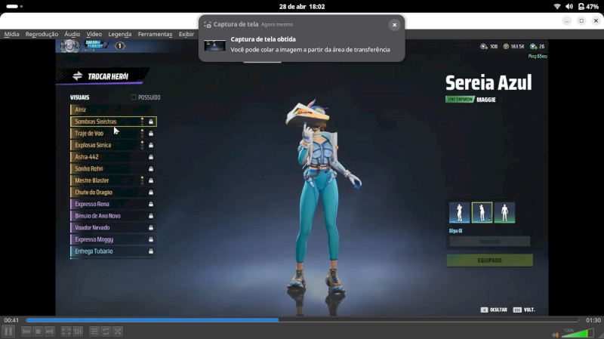Select the Mestre Blaster skin

tap(113, 180)
